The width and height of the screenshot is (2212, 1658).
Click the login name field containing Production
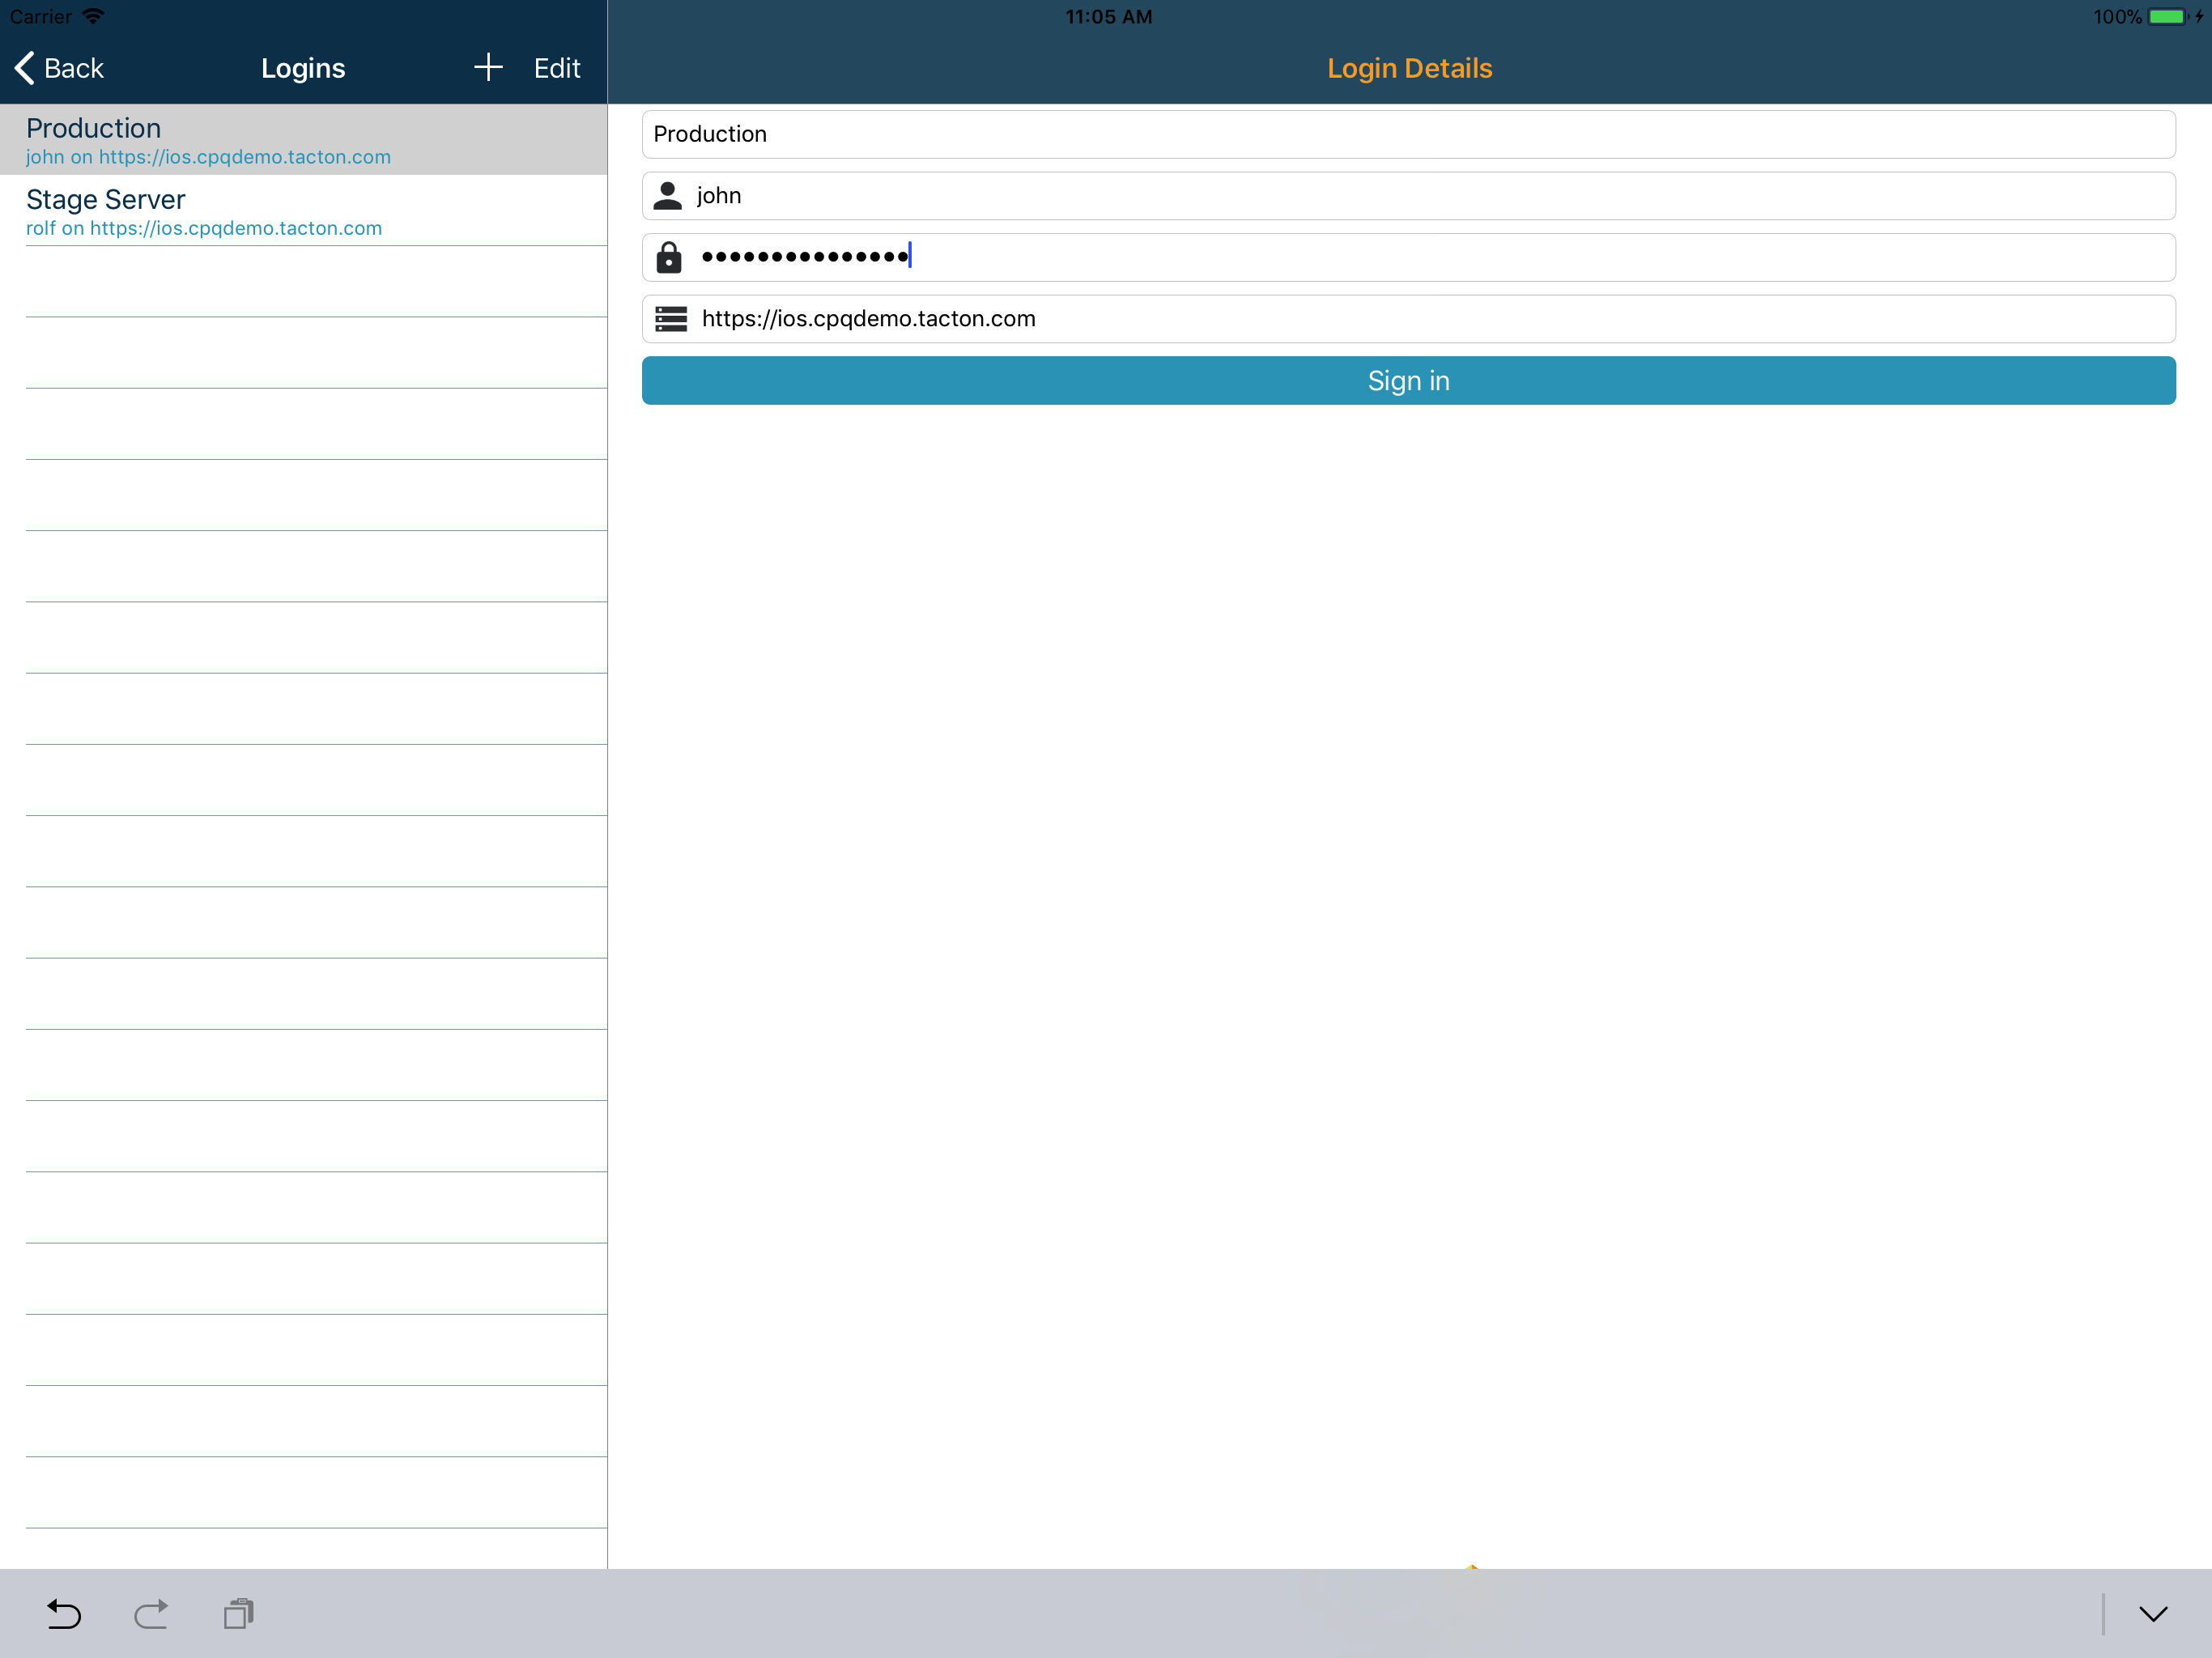[1408, 134]
